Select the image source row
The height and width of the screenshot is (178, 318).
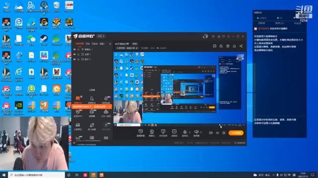(x=92, y=59)
